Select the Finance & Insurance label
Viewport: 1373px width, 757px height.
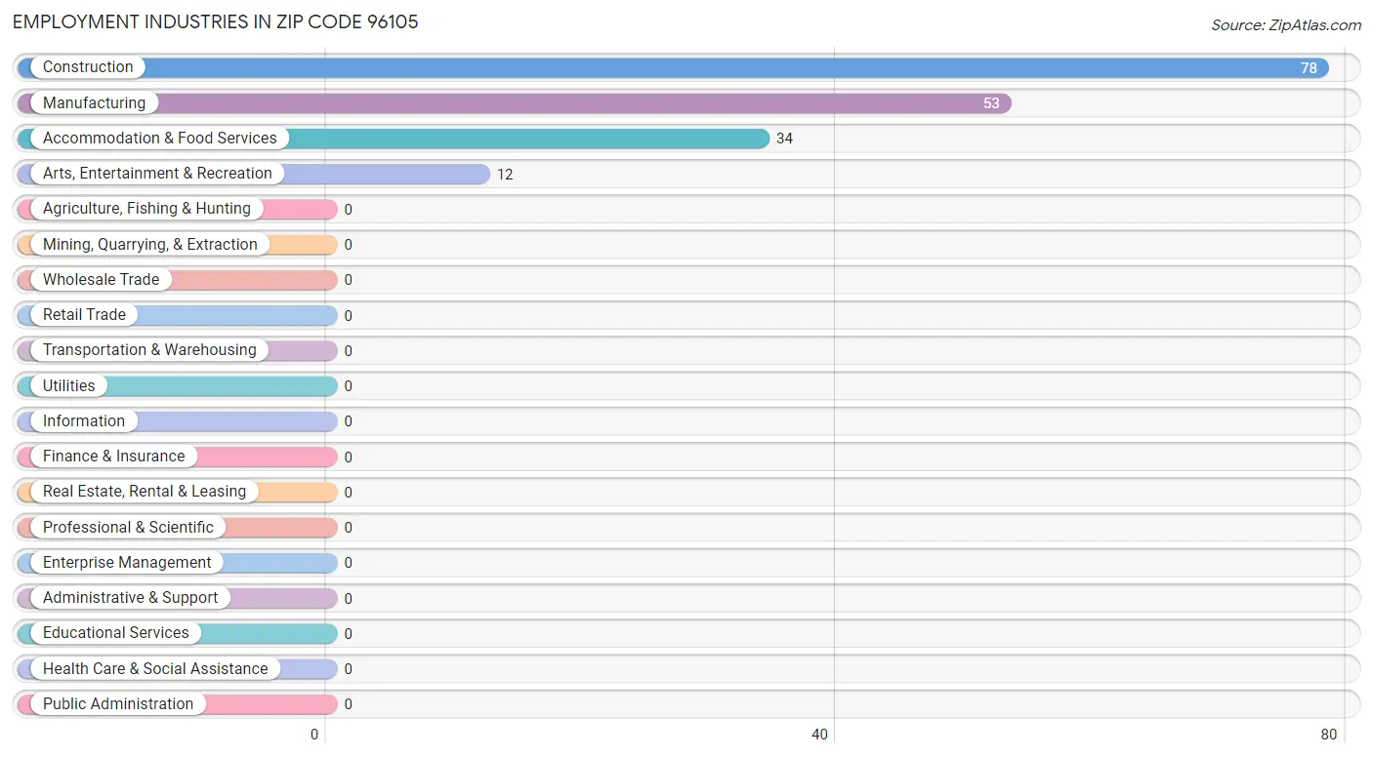click(113, 457)
